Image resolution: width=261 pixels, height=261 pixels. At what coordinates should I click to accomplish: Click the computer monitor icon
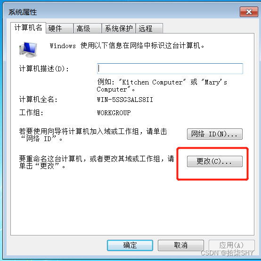[x=28, y=50]
